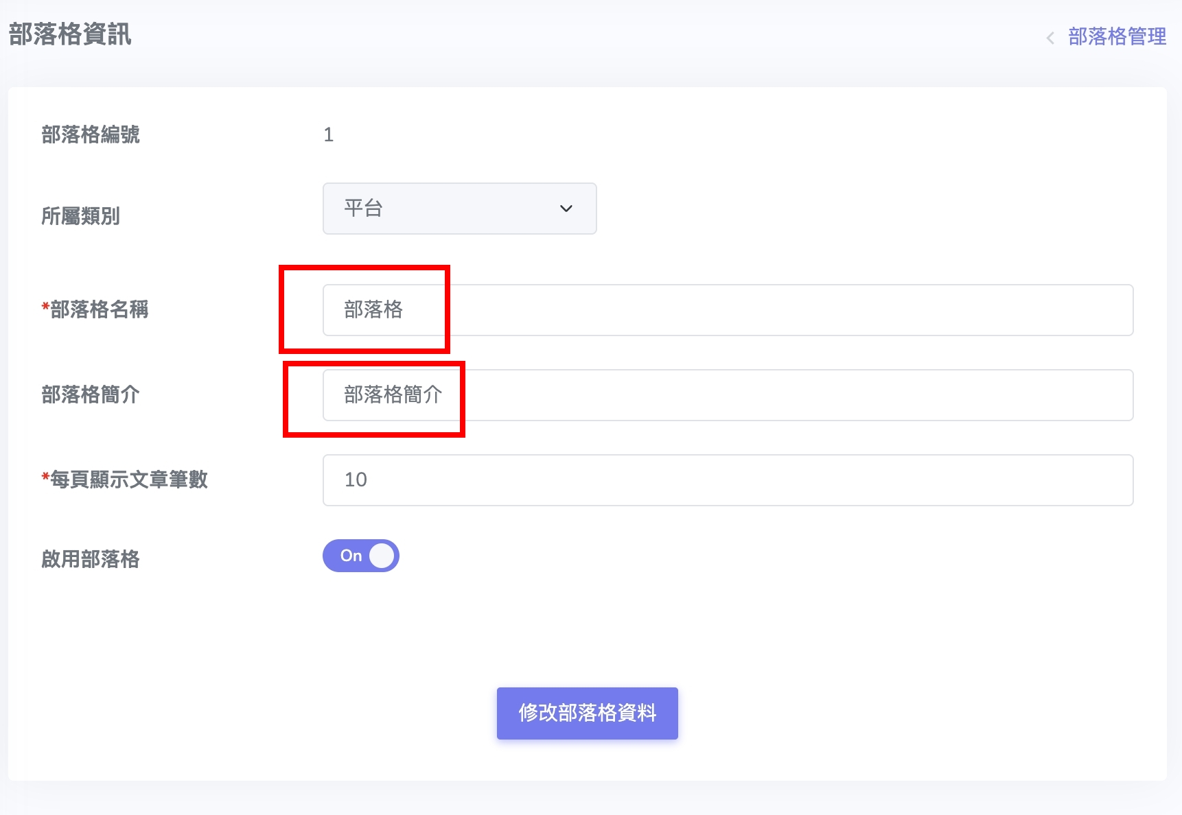The width and height of the screenshot is (1182, 815).
Task: Select the 每頁顯示文章筆數 field containing 10
Action: point(728,480)
